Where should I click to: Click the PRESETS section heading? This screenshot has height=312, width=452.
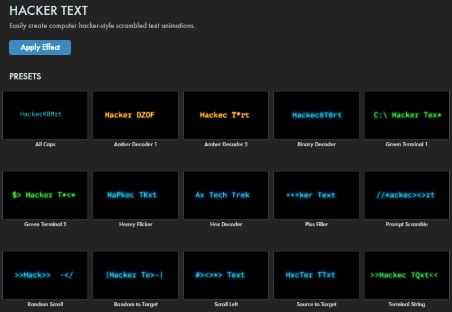25,77
